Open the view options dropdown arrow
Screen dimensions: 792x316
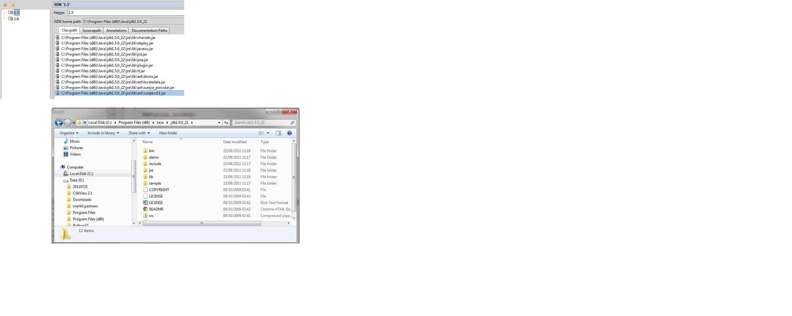[x=268, y=133]
